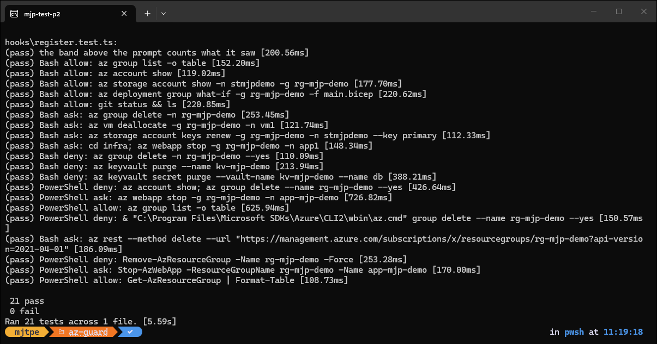Image resolution: width=657 pixels, height=344 pixels.
Task: Click 'az keyvault secret purge' test line
Action: 221,177
